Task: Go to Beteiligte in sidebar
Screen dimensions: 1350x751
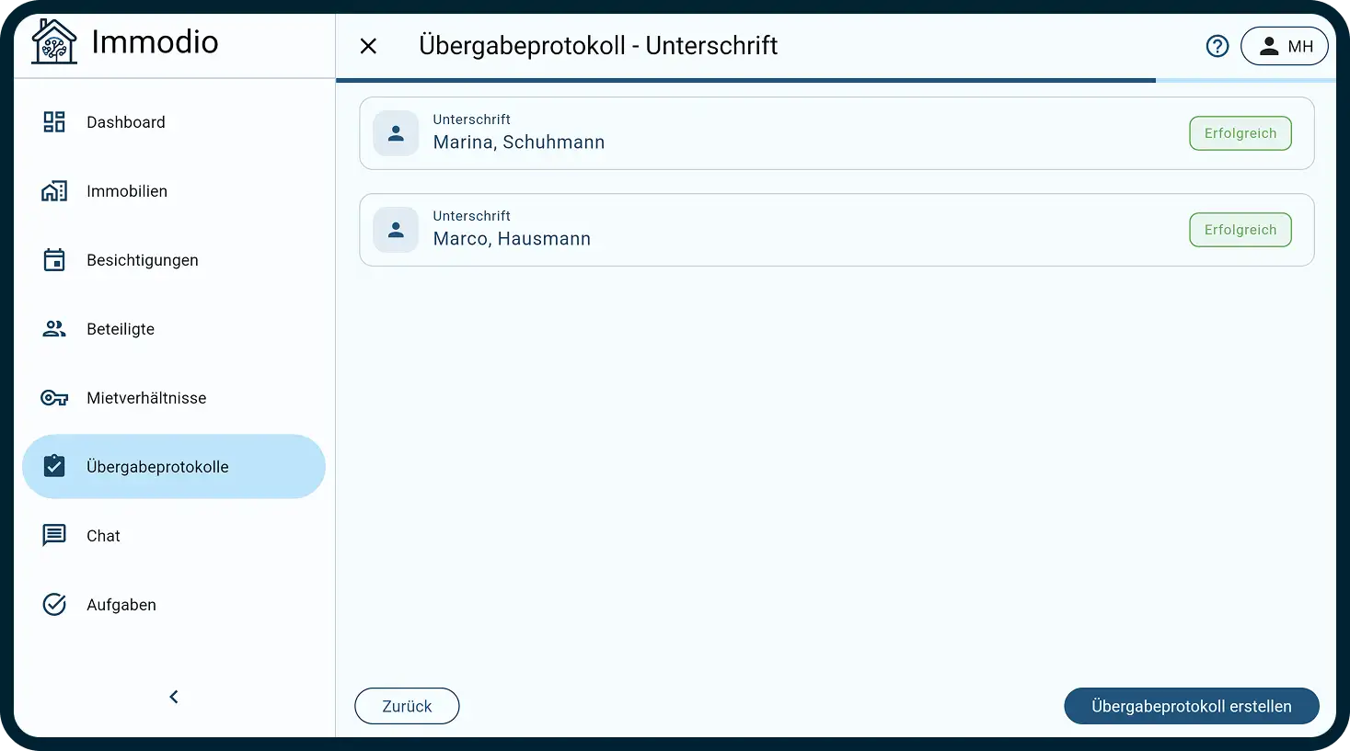Action: click(x=174, y=329)
